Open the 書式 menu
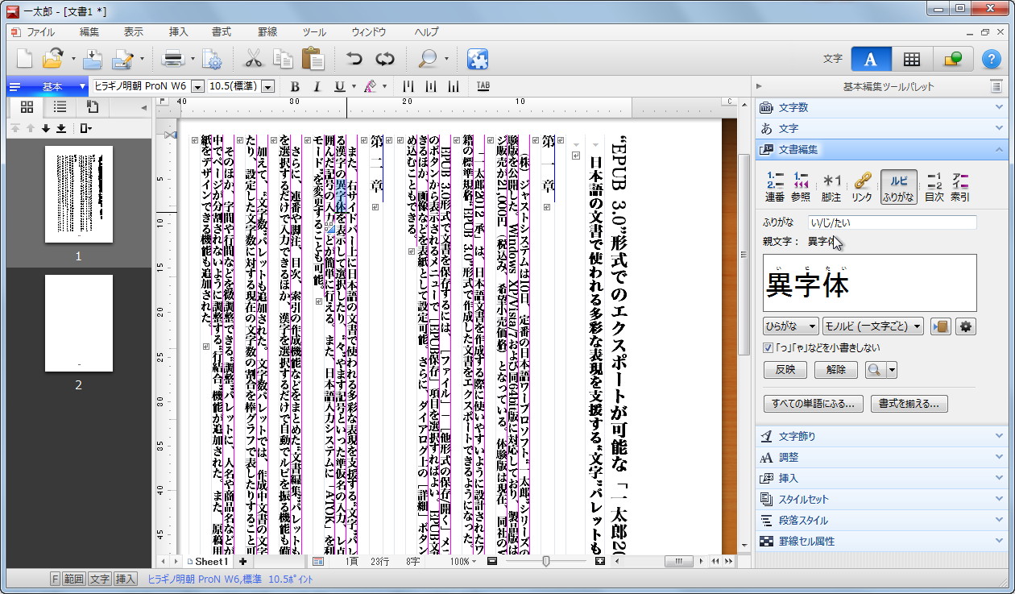1015x594 pixels. pyautogui.click(x=222, y=32)
